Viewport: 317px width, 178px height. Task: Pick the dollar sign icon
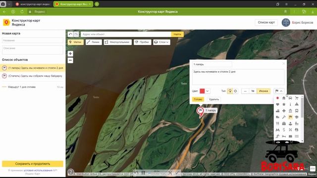(284, 130)
